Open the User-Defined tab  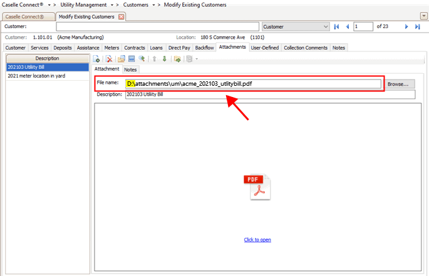(x=264, y=48)
